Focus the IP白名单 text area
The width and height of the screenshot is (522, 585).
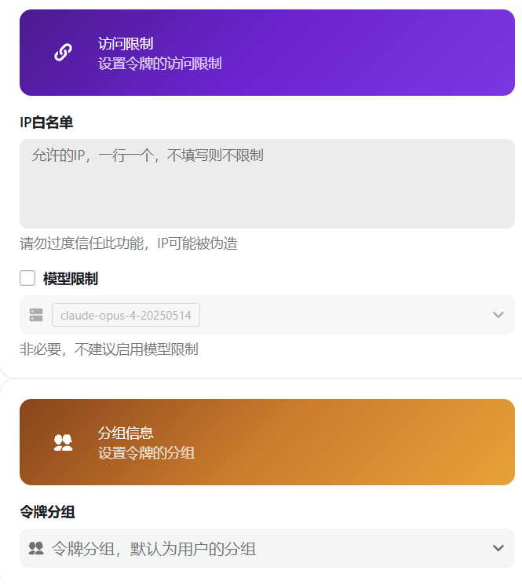click(268, 184)
